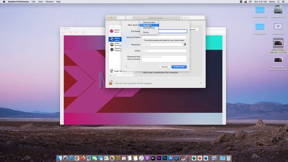Choose Sharing Only account type
The width and height of the screenshot is (288, 162).
tap(149, 28)
